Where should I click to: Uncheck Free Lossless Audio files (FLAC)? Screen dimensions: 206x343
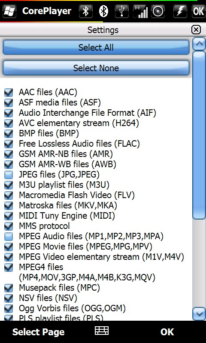point(9,144)
